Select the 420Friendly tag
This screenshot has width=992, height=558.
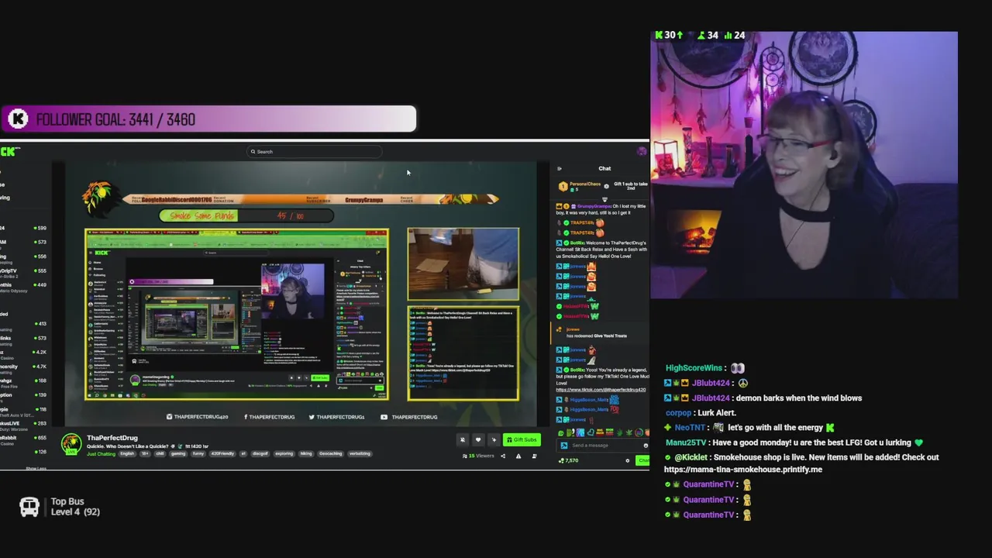pos(222,454)
